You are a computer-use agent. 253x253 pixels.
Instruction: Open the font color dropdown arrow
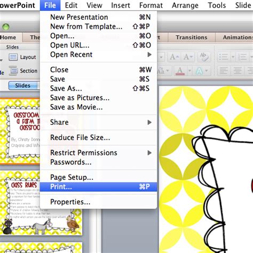click(x=189, y=70)
